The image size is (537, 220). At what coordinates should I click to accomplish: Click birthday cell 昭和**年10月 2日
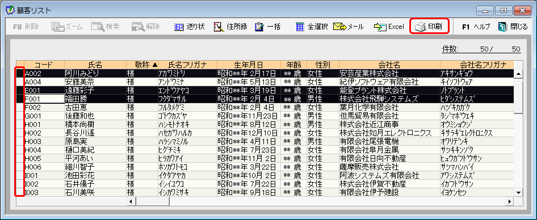(249, 176)
